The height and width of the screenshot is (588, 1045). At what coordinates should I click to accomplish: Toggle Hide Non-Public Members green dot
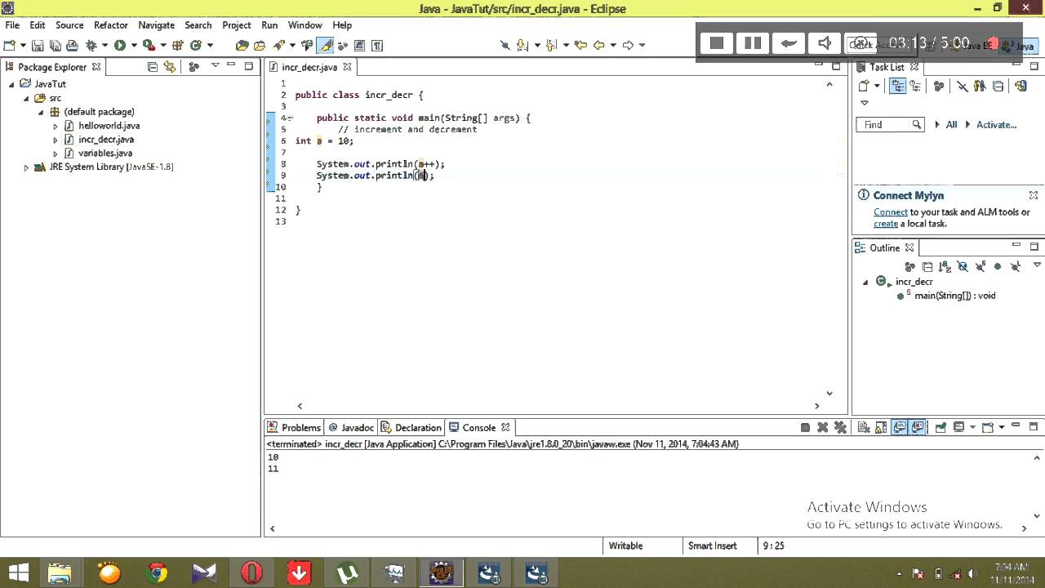998,267
